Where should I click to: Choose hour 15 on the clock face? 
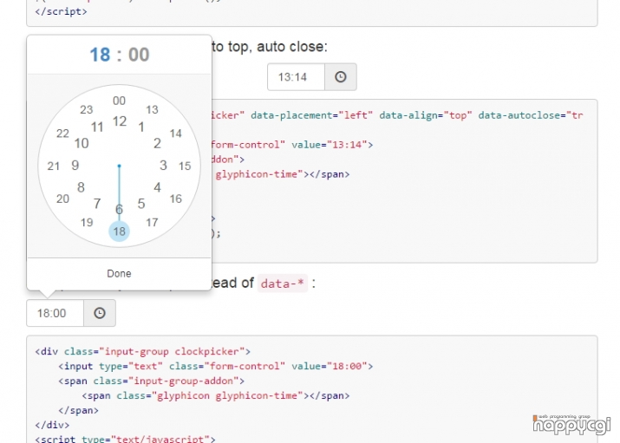pyautogui.click(x=185, y=166)
